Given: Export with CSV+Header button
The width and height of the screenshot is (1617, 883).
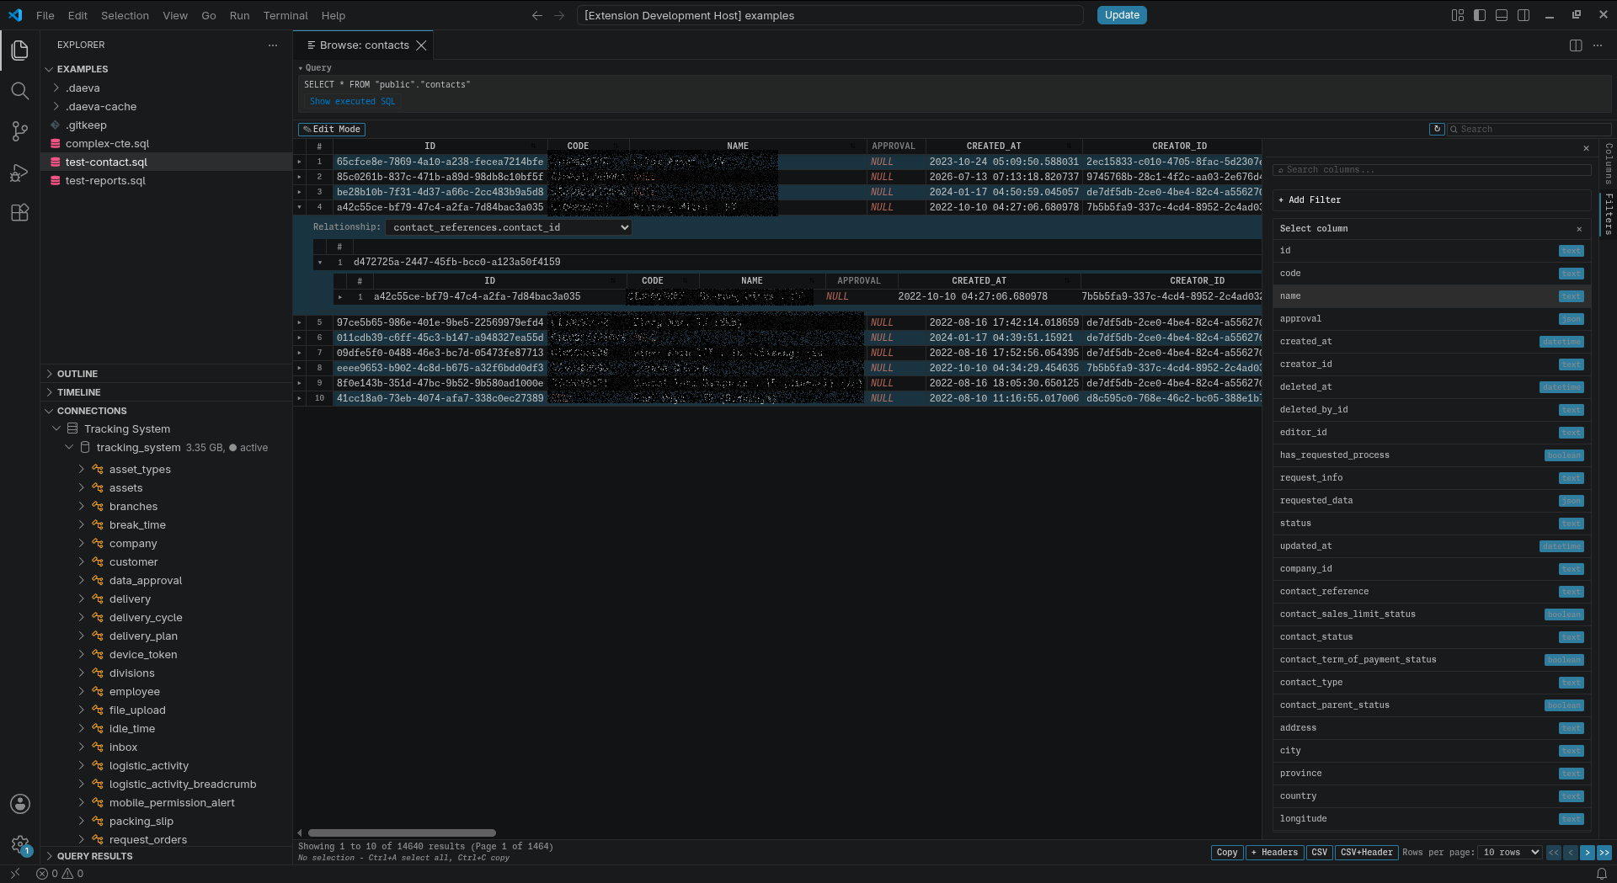Looking at the screenshot, I should (x=1366, y=853).
